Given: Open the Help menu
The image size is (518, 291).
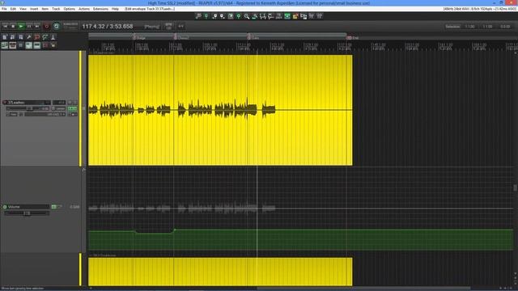Looking at the screenshot, I should point(115,9).
